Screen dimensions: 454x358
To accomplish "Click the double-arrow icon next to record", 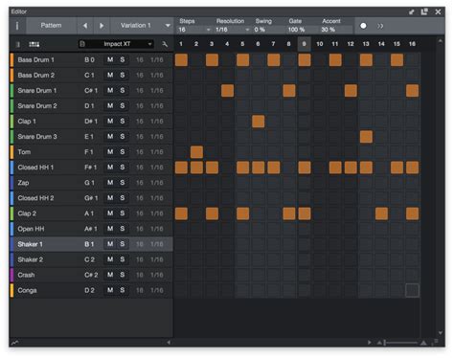I will coord(380,26).
